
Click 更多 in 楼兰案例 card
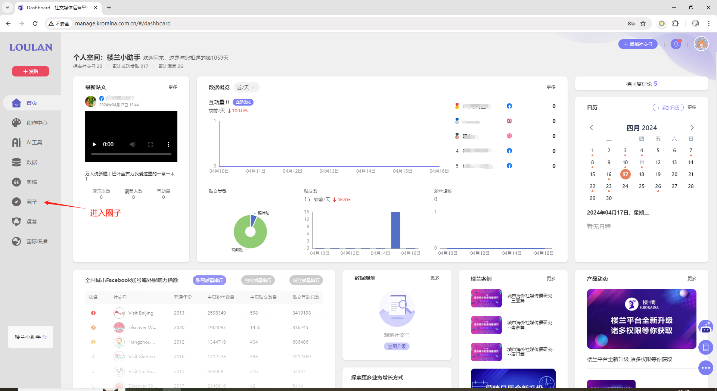551,279
